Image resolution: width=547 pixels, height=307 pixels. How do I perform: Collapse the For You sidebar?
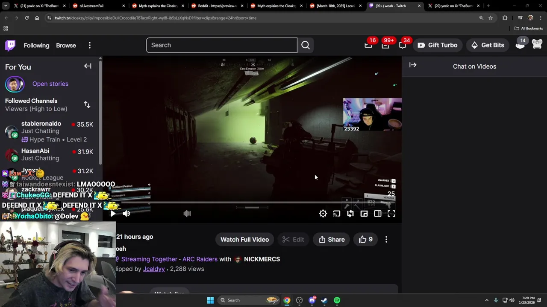[88, 66]
